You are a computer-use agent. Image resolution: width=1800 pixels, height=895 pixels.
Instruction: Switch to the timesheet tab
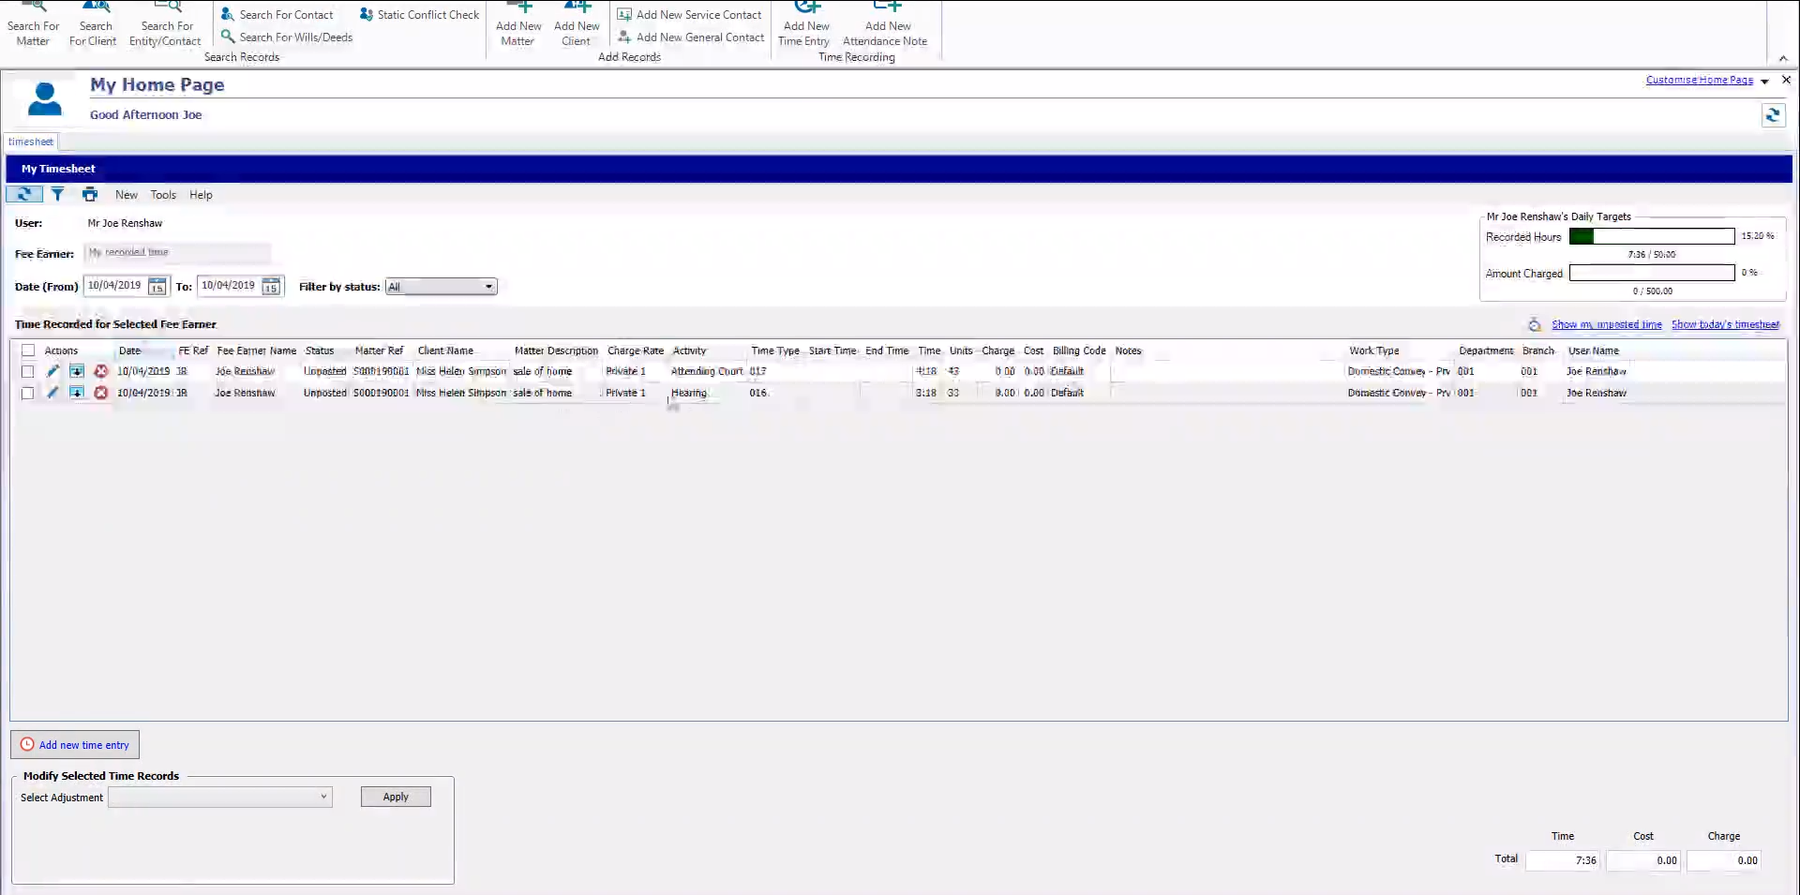click(31, 142)
